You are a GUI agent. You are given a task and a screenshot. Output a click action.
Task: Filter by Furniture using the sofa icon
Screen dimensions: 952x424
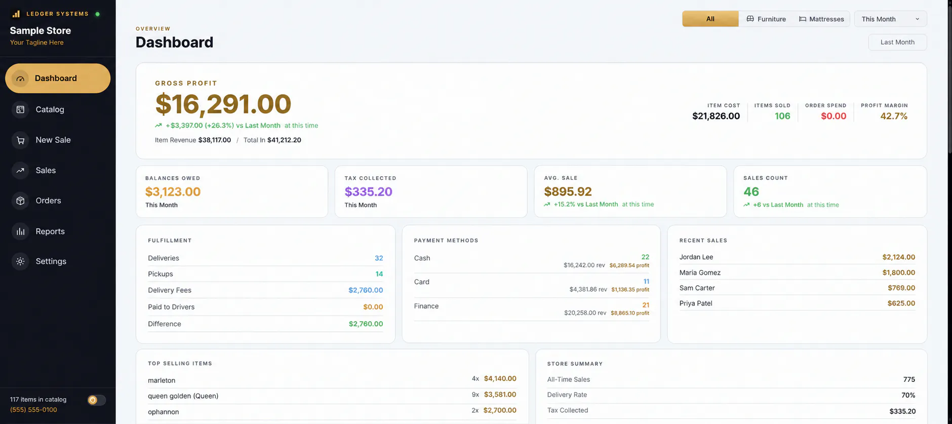click(750, 19)
